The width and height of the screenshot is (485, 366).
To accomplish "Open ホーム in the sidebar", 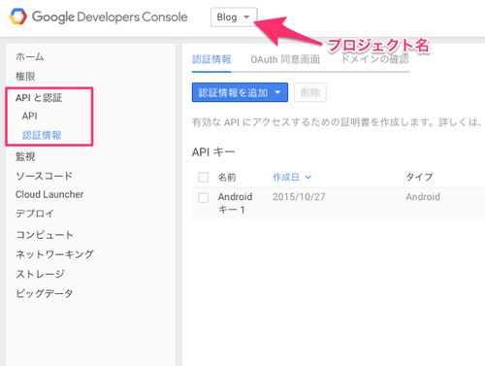I will coord(30,57).
